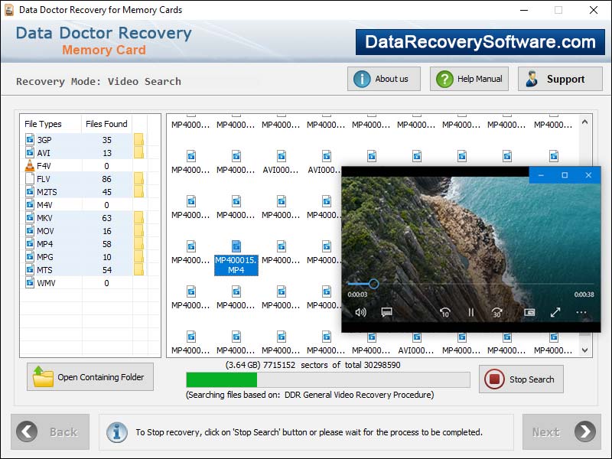
Task: Enable picture-in-picture playback mode
Action: [529, 312]
